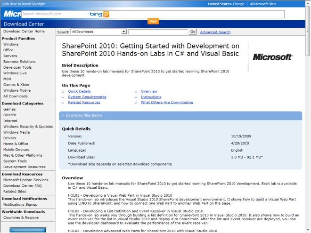Open All Microsoft Sites link
311x233 pixels.
(x=263, y=4)
